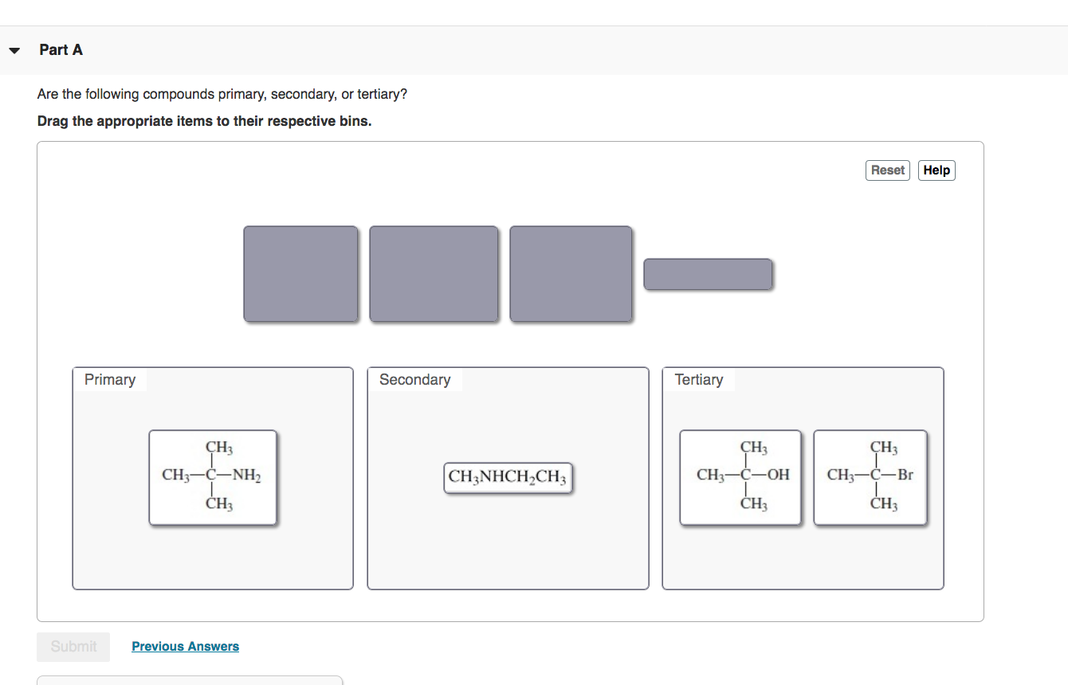Image resolution: width=1068 pixels, height=685 pixels.
Task: Click the Part A heading text
Action: click(61, 49)
